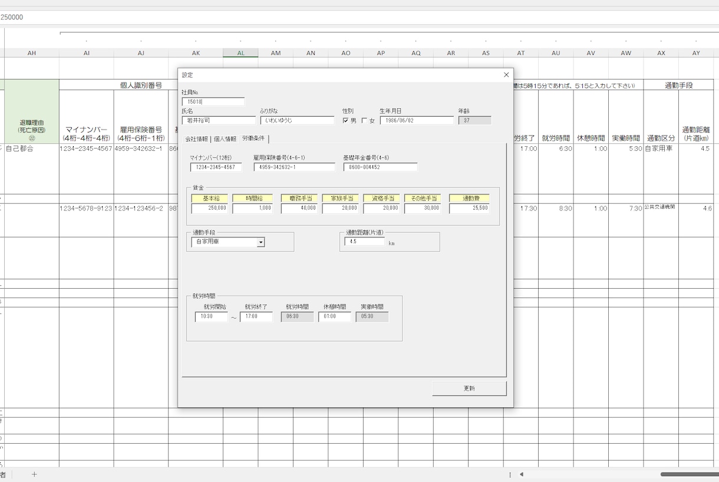
Task: Click the 就労開始 time field 10:30
Action: (x=212, y=317)
